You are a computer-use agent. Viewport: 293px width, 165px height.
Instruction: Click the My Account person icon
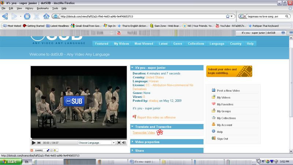(x=214, y=124)
